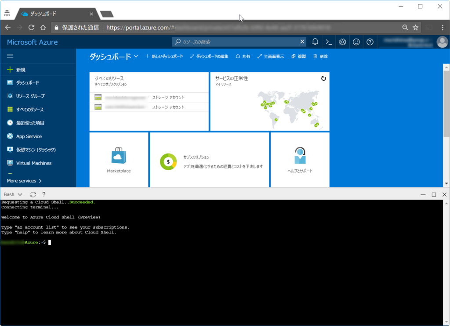Screen dimensions: 450x326
Task: Open a new browser tab
Action: 106,14
